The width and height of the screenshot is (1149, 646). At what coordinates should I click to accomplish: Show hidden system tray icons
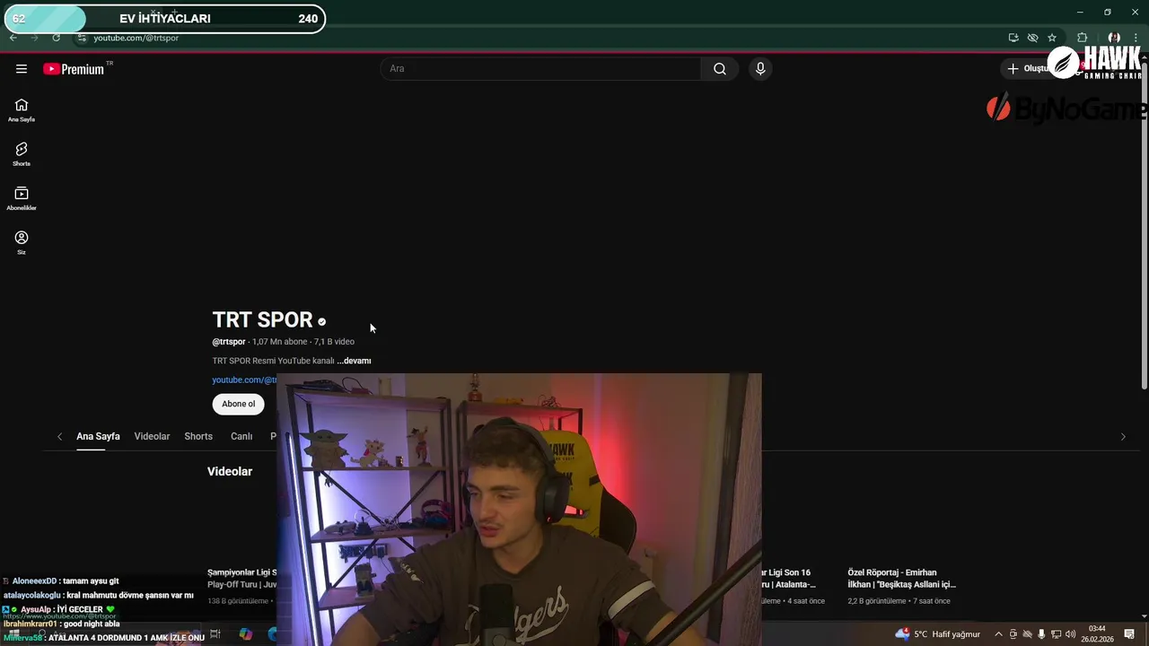[998, 634]
